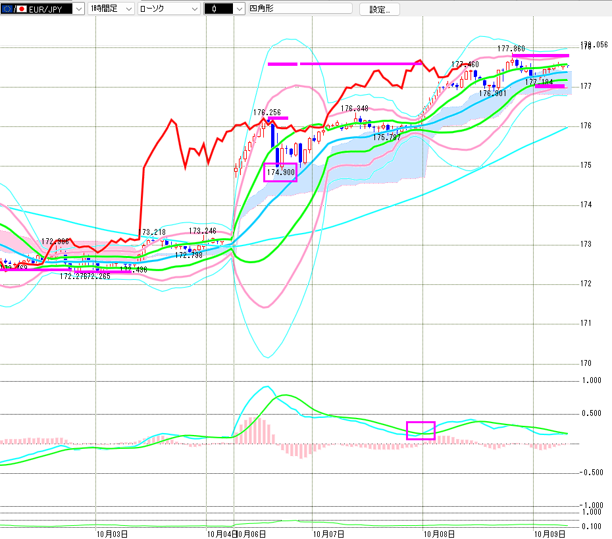This screenshot has width=612, height=539.
Task: Click the 173.218 price label
Action: (x=153, y=232)
